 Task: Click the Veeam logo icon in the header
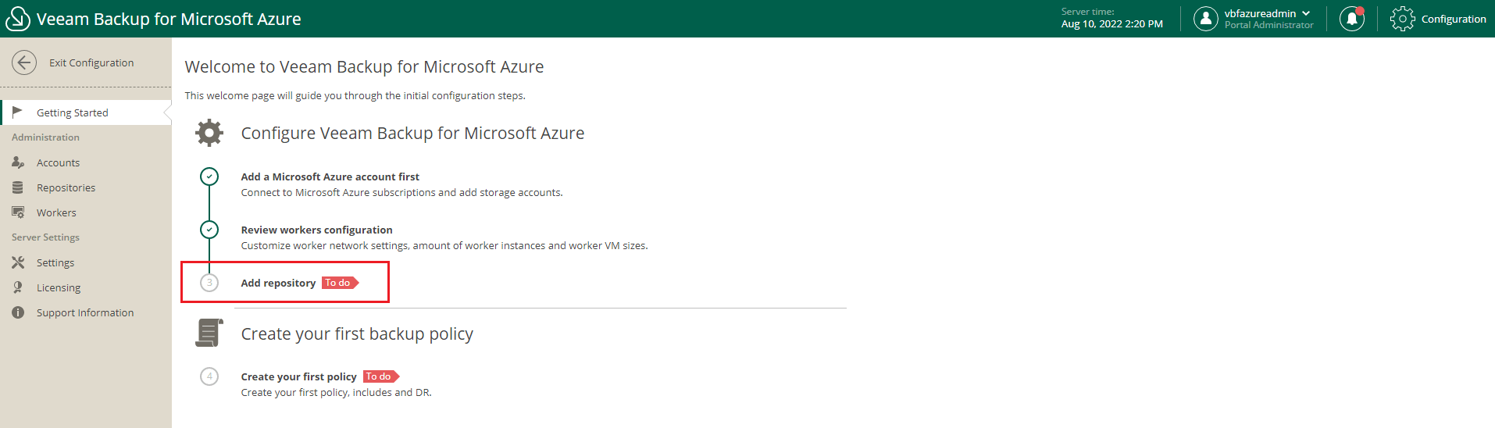pyautogui.click(x=17, y=19)
